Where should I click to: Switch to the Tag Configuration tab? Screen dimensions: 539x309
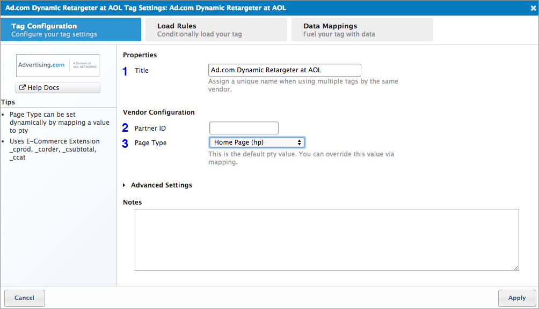(71, 29)
